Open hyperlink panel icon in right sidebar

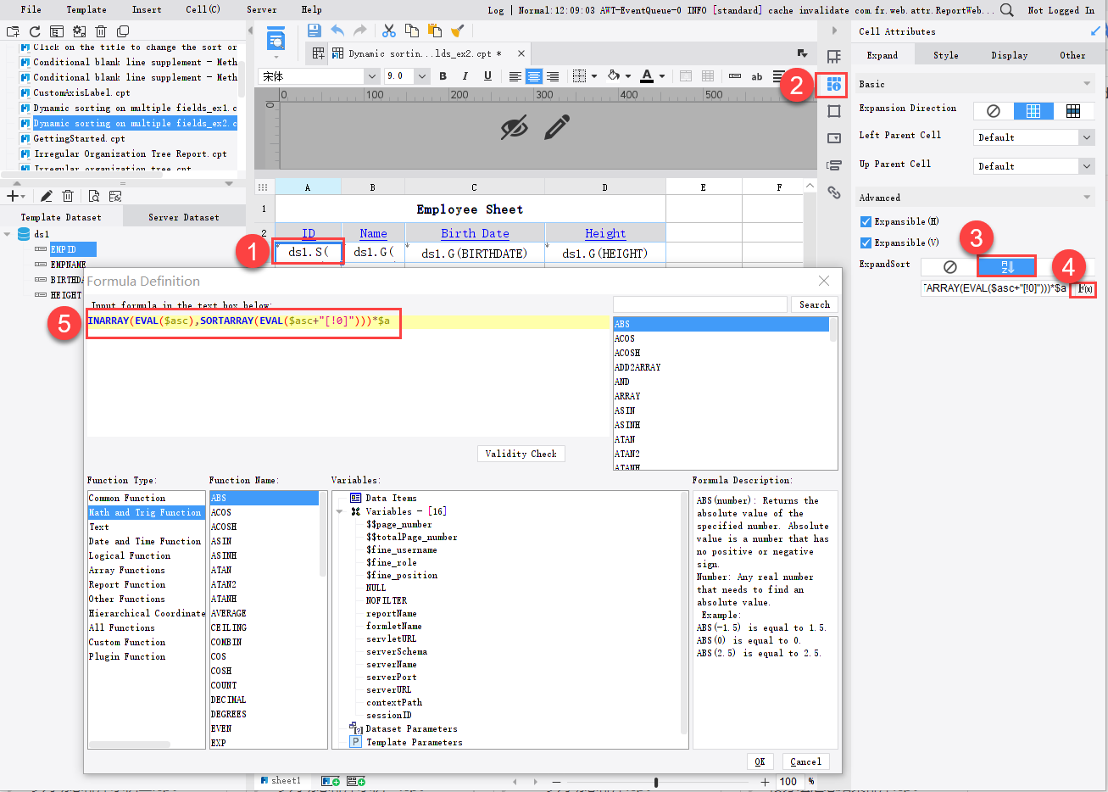(x=834, y=192)
